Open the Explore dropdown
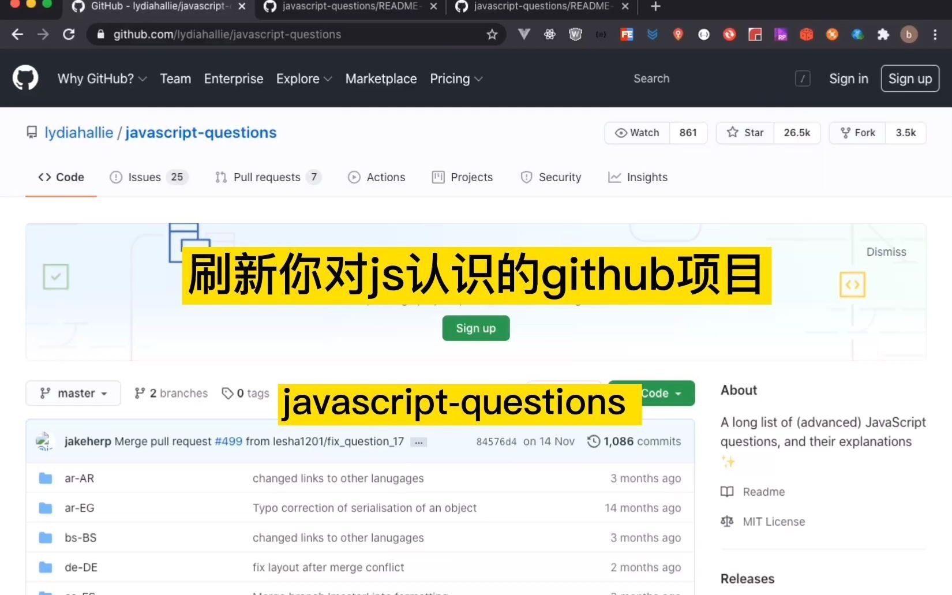 point(304,78)
